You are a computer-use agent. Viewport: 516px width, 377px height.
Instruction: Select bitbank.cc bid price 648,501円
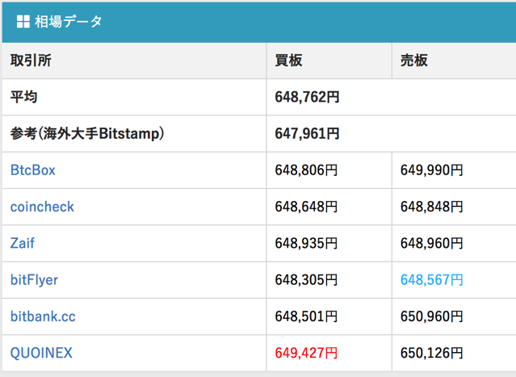pyautogui.click(x=306, y=316)
